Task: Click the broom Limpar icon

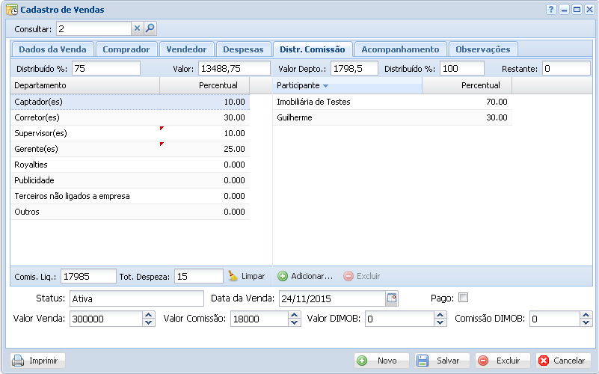Action: [x=233, y=276]
